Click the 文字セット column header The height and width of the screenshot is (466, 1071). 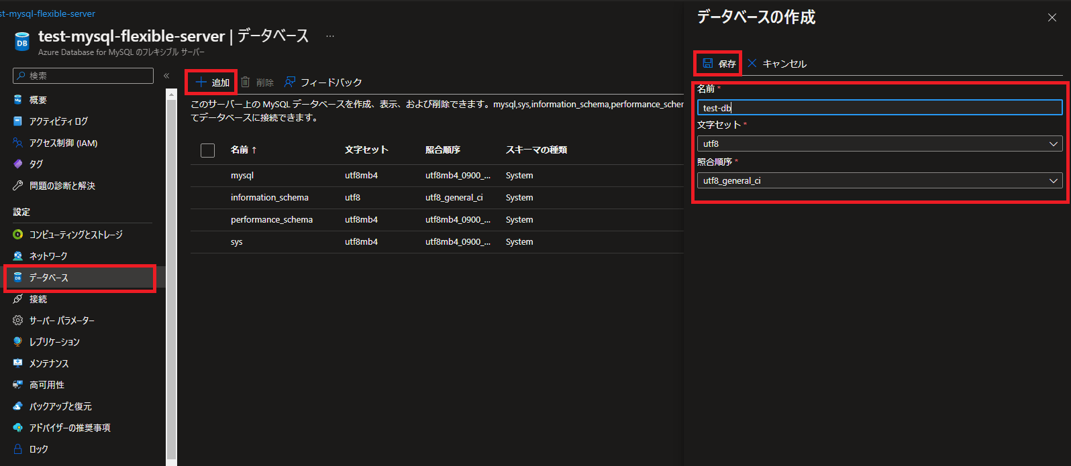coord(366,150)
